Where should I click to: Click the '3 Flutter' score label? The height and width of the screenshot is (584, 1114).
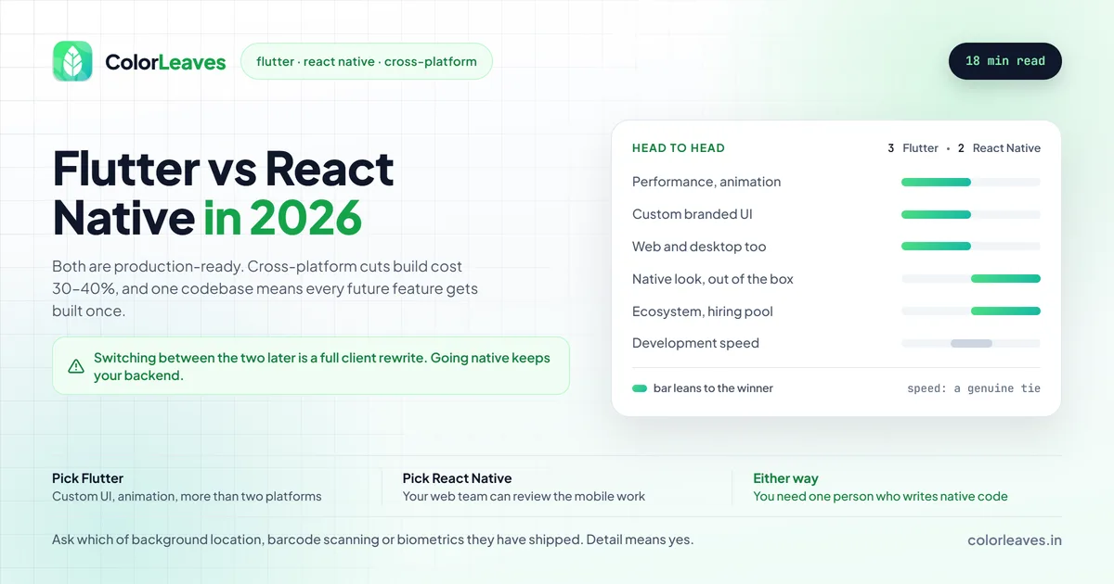click(913, 148)
